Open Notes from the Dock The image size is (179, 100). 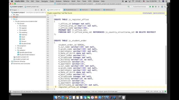[78, 97]
